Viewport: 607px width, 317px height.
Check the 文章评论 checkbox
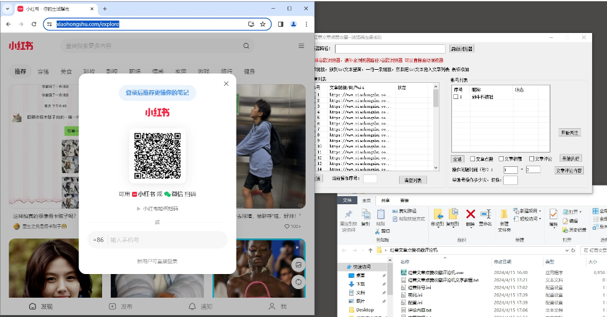pyautogui.click(x=530, y=159)
